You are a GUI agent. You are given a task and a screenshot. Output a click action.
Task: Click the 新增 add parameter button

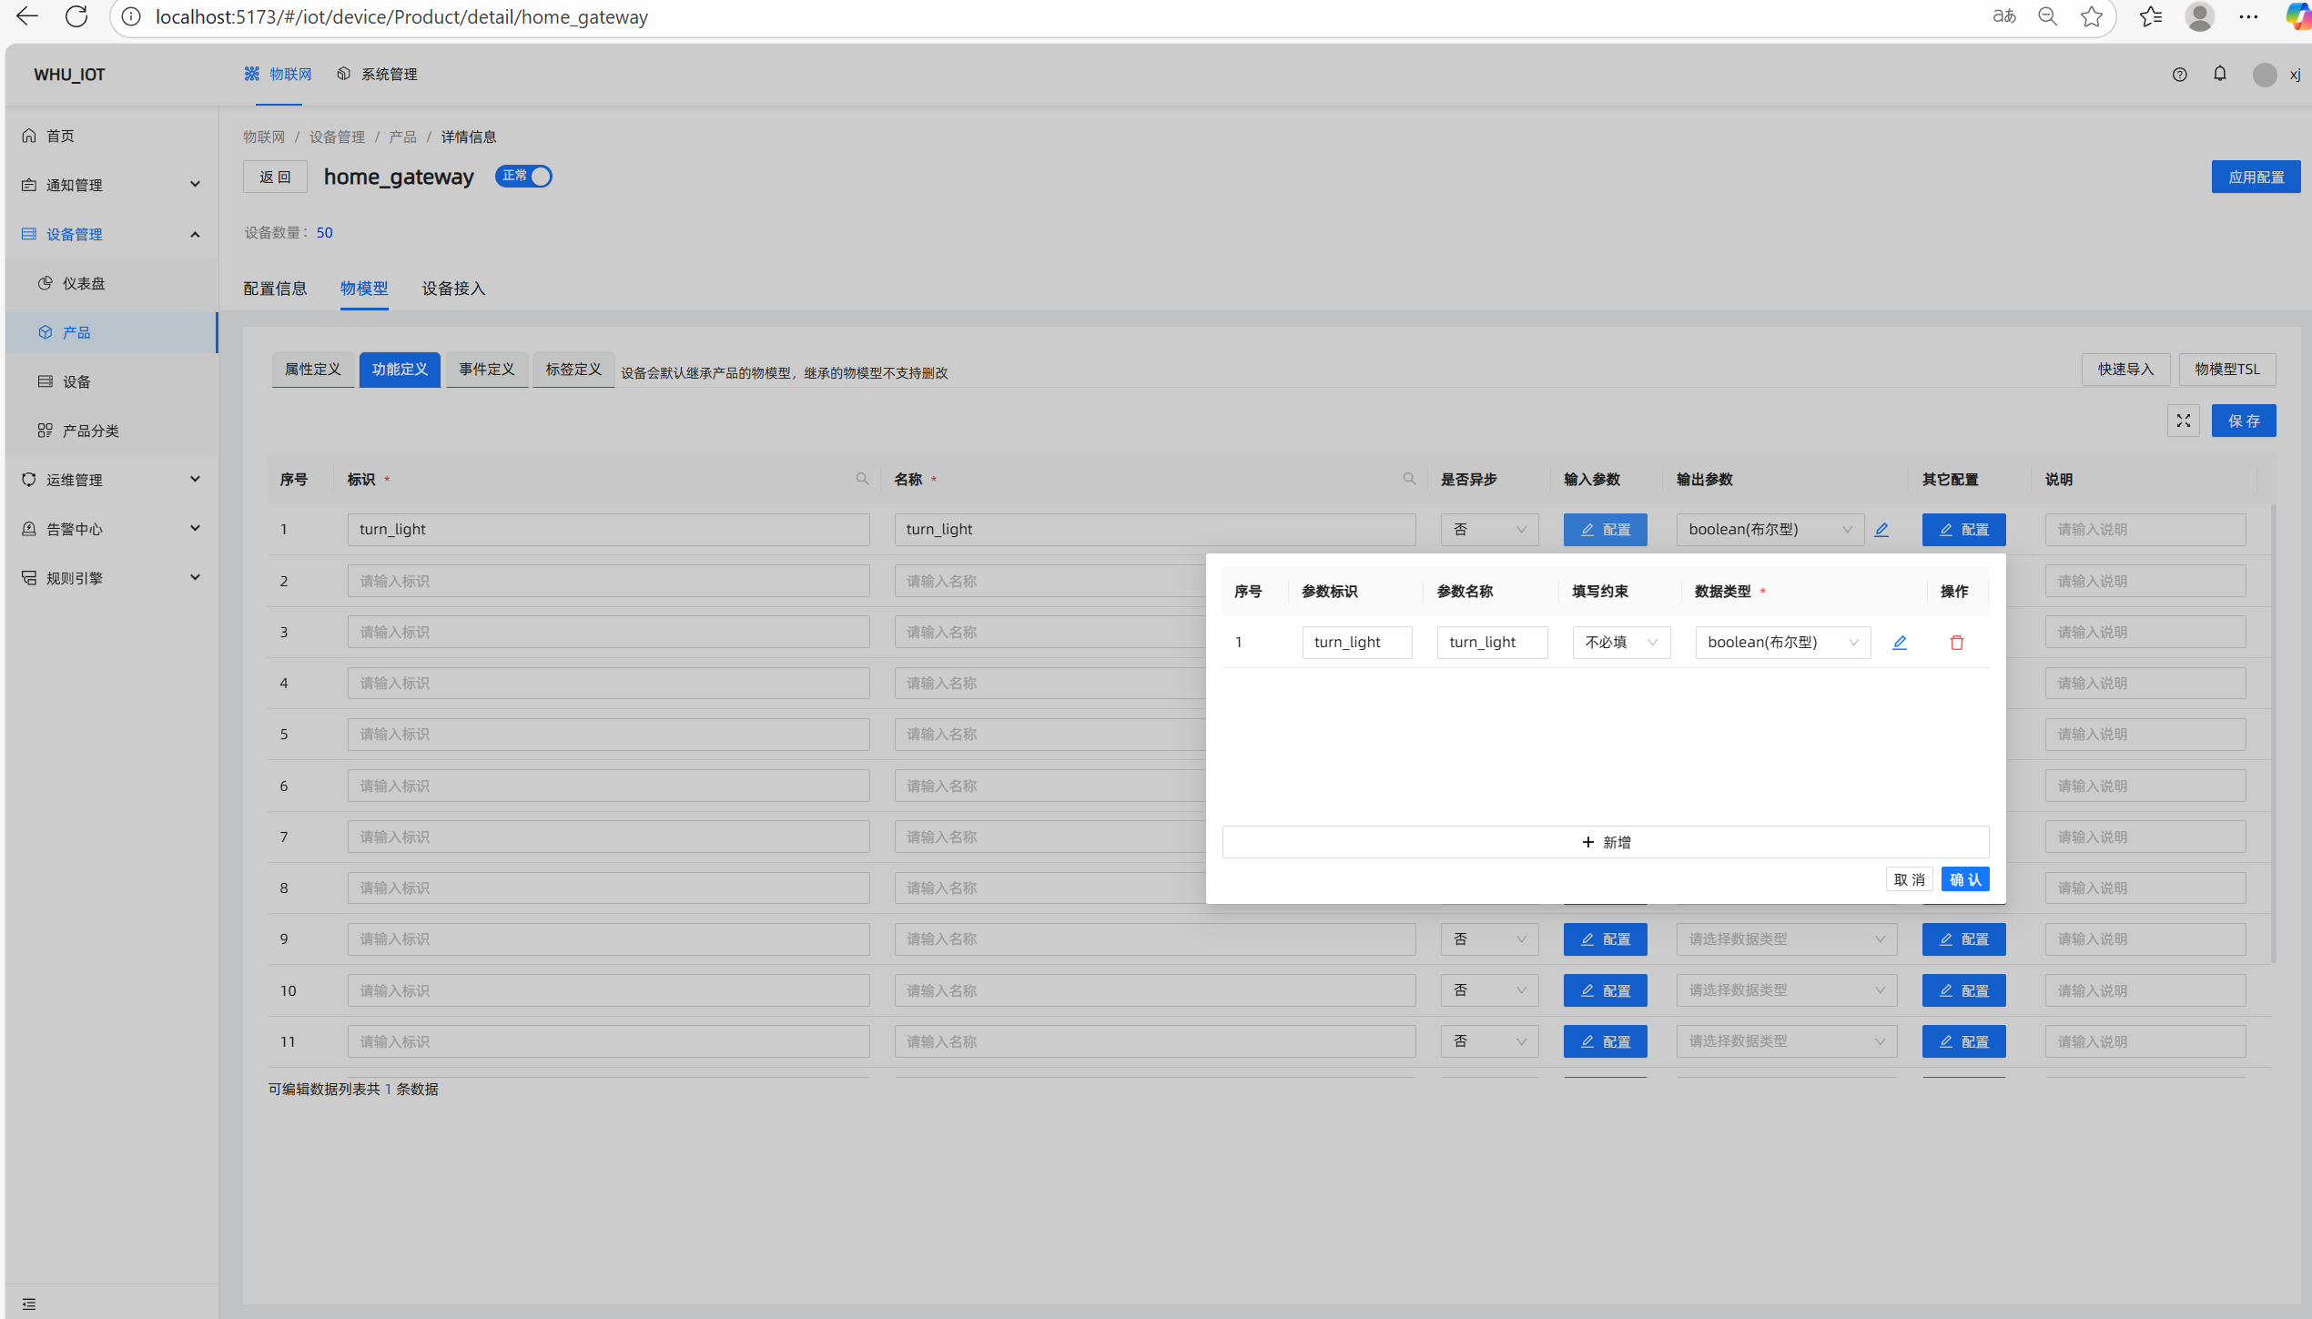(1605, 842)
